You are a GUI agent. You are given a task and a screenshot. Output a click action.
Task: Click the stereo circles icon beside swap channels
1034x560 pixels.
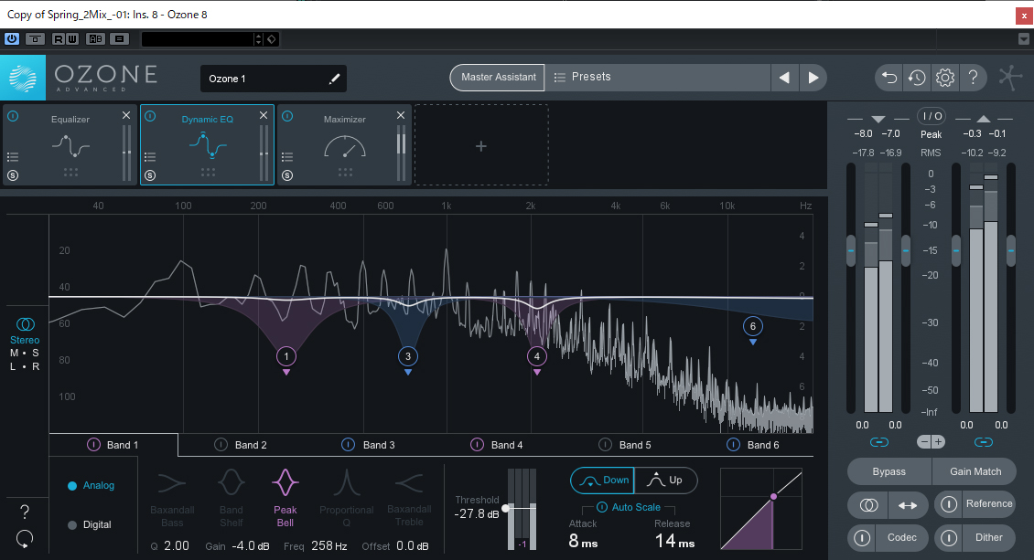(868, 504)
